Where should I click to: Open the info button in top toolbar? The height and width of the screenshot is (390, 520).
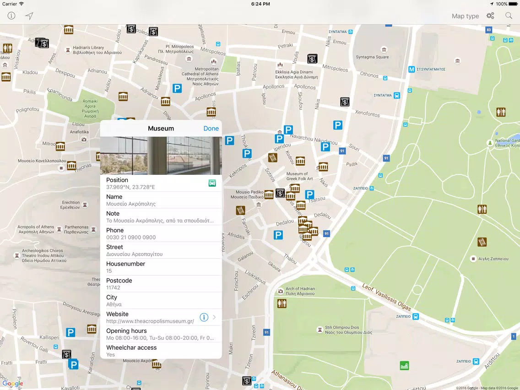coord(11,16)
